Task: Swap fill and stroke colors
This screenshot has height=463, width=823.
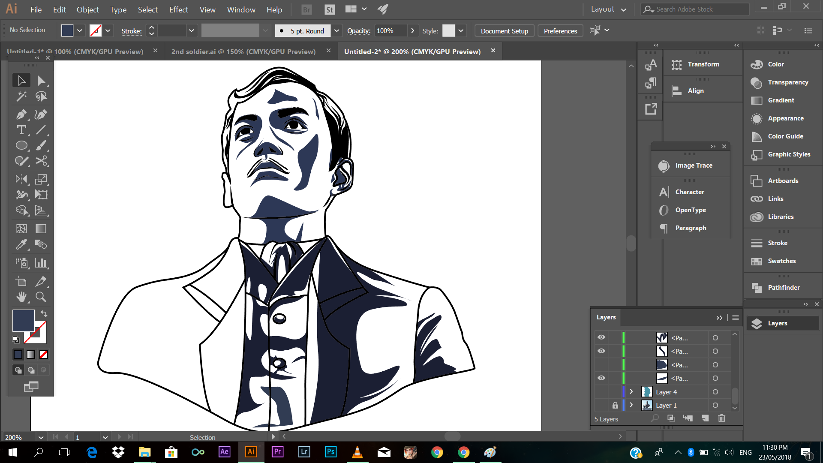Action: [x=44, y=313]
